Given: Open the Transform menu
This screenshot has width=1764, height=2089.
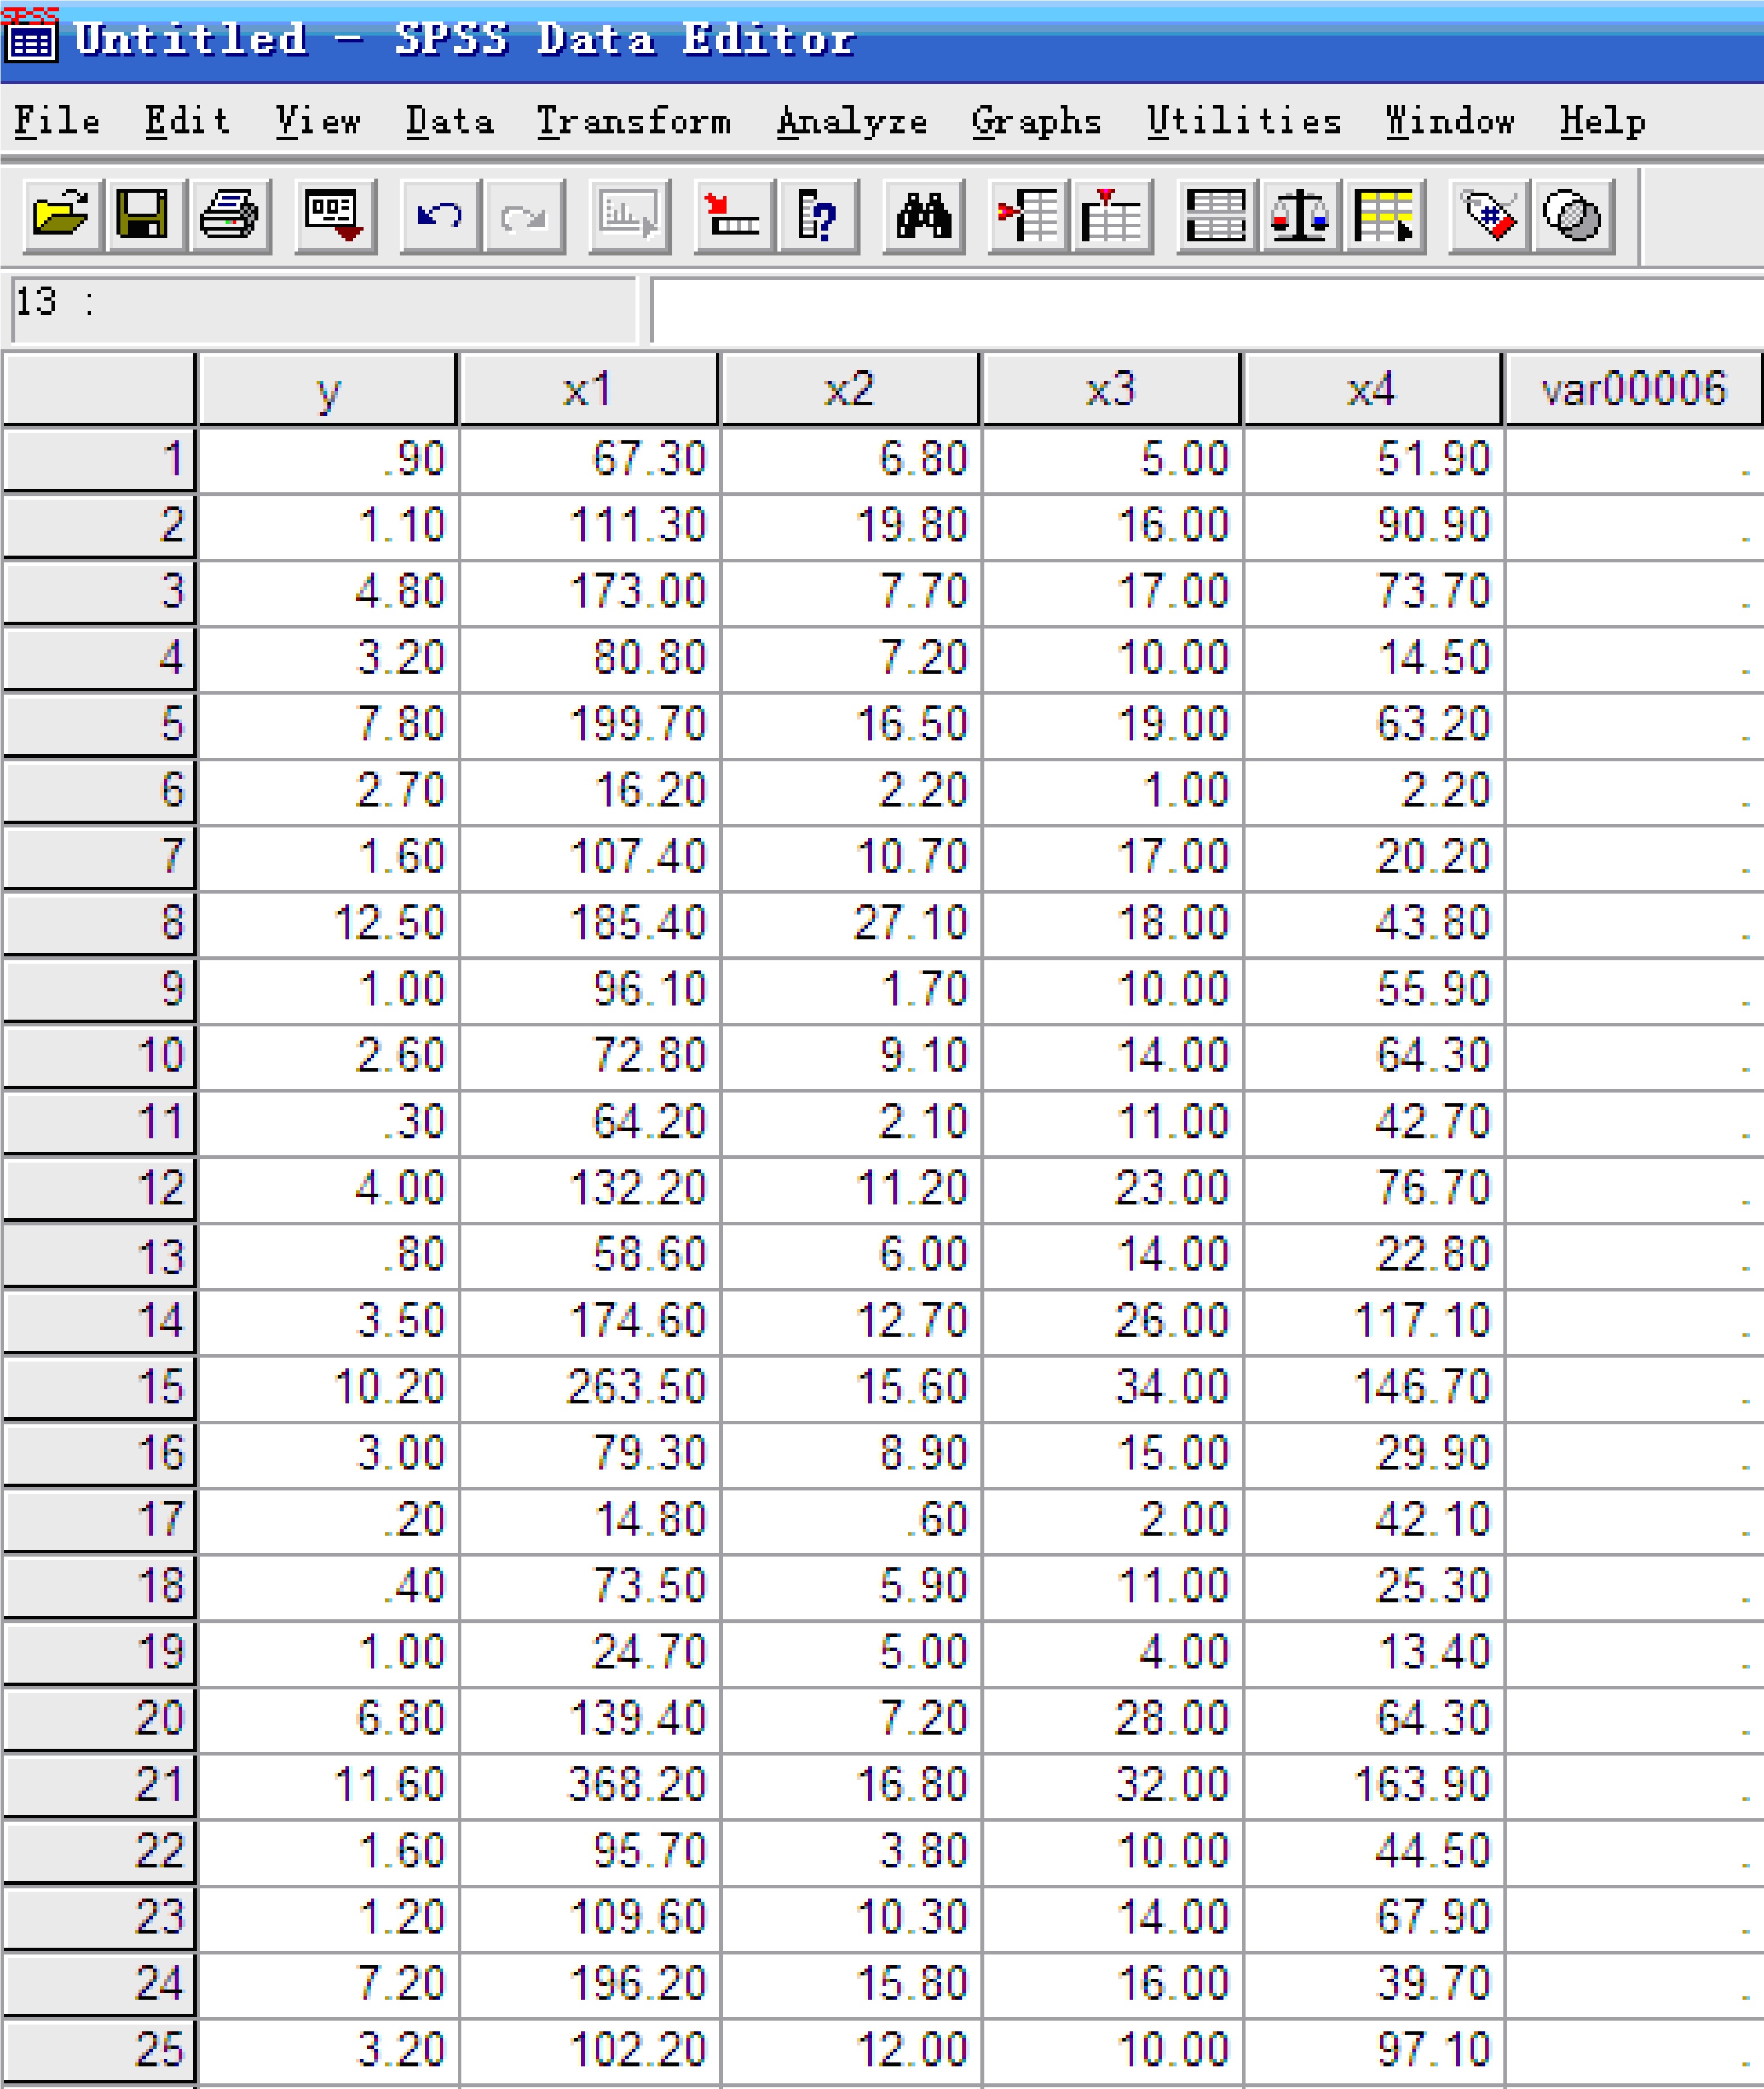Looking at the screenshot, I should (634, 121).
